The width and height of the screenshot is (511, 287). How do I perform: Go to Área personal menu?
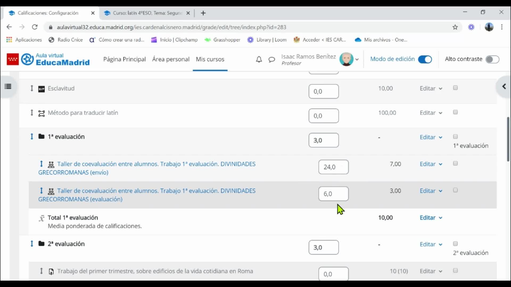pos(171,59)
